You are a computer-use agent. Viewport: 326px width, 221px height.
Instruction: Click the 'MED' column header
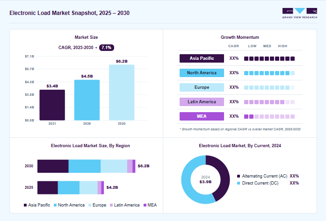point(267,46)
